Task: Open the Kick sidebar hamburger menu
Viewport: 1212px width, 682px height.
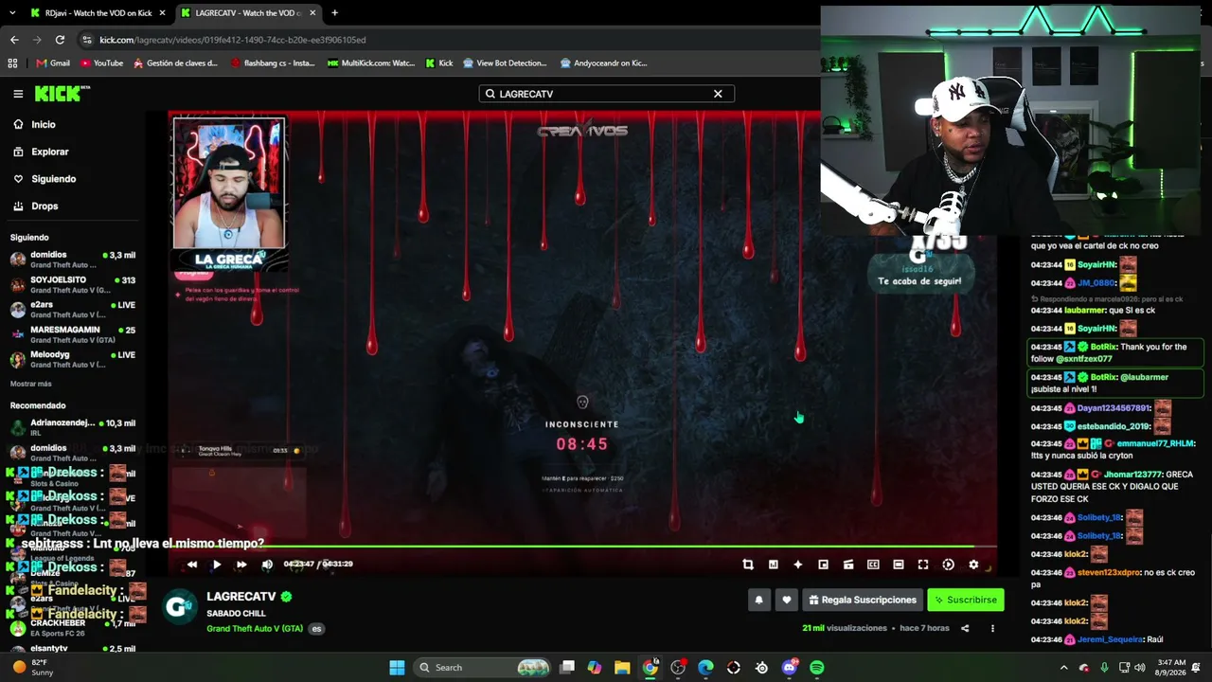Action: [18, 94]
